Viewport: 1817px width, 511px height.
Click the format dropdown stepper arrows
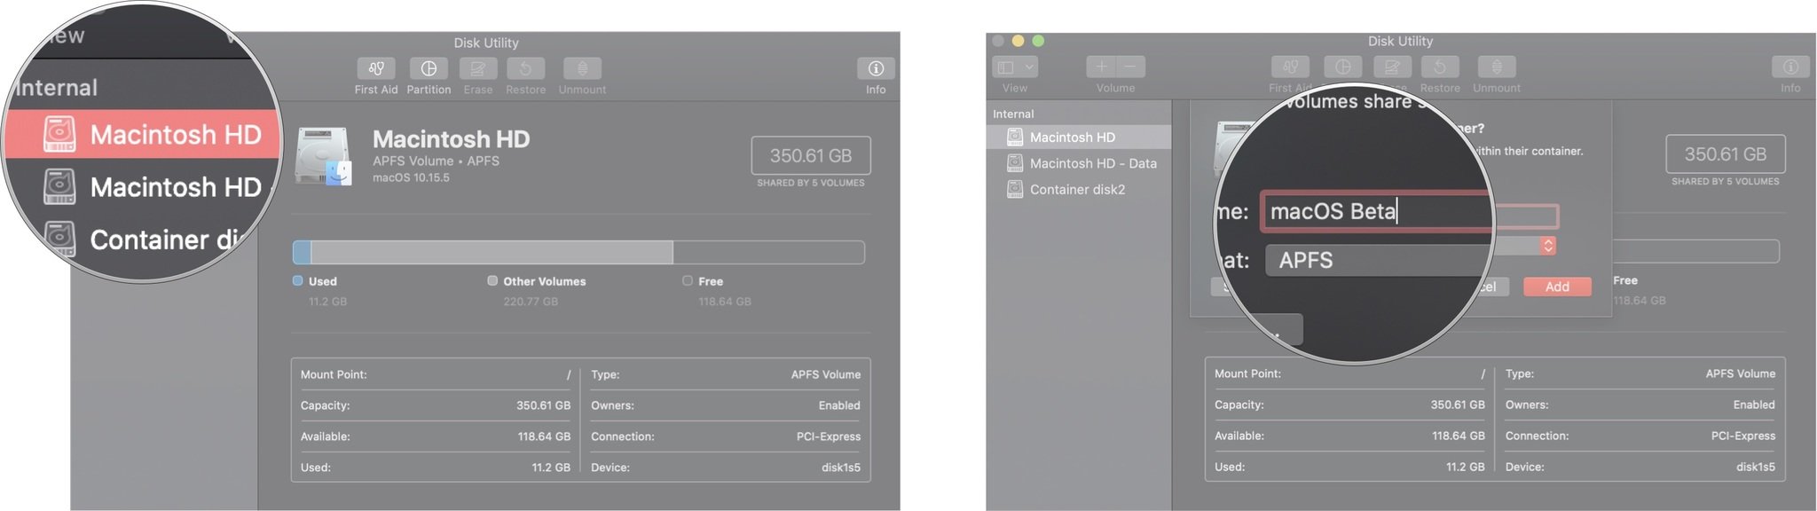(1548, 246)
